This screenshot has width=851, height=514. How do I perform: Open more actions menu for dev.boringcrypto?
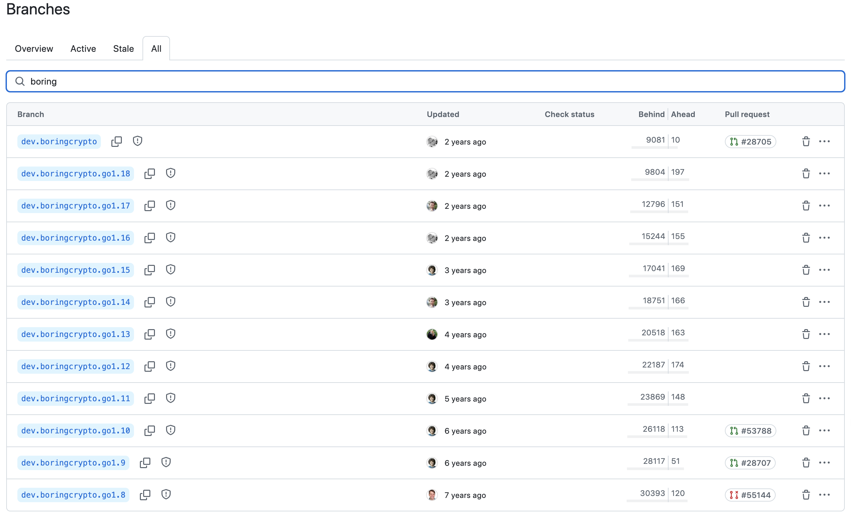(x=824, y=141)
